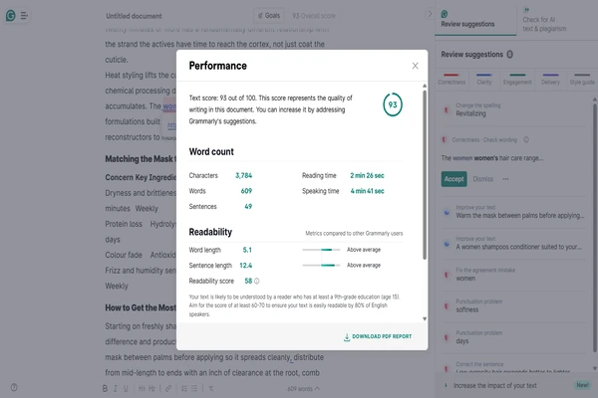Screen dimensions: 598x398
Task: Dismiss the women's wording suggestion
Action: [x=482, y=179]
